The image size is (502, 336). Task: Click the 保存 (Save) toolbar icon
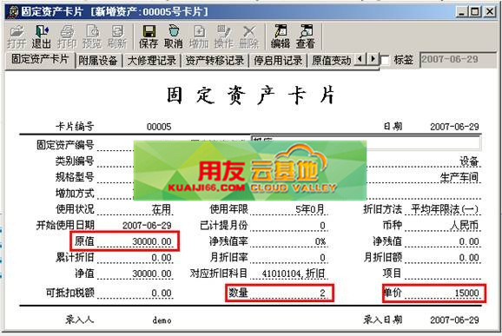[148, 37]
